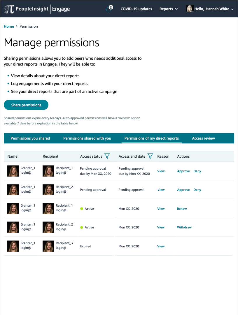The image size is (238, 315).
Task: Deny Recipient_2's pending approval request
Action: pos(197,190)
